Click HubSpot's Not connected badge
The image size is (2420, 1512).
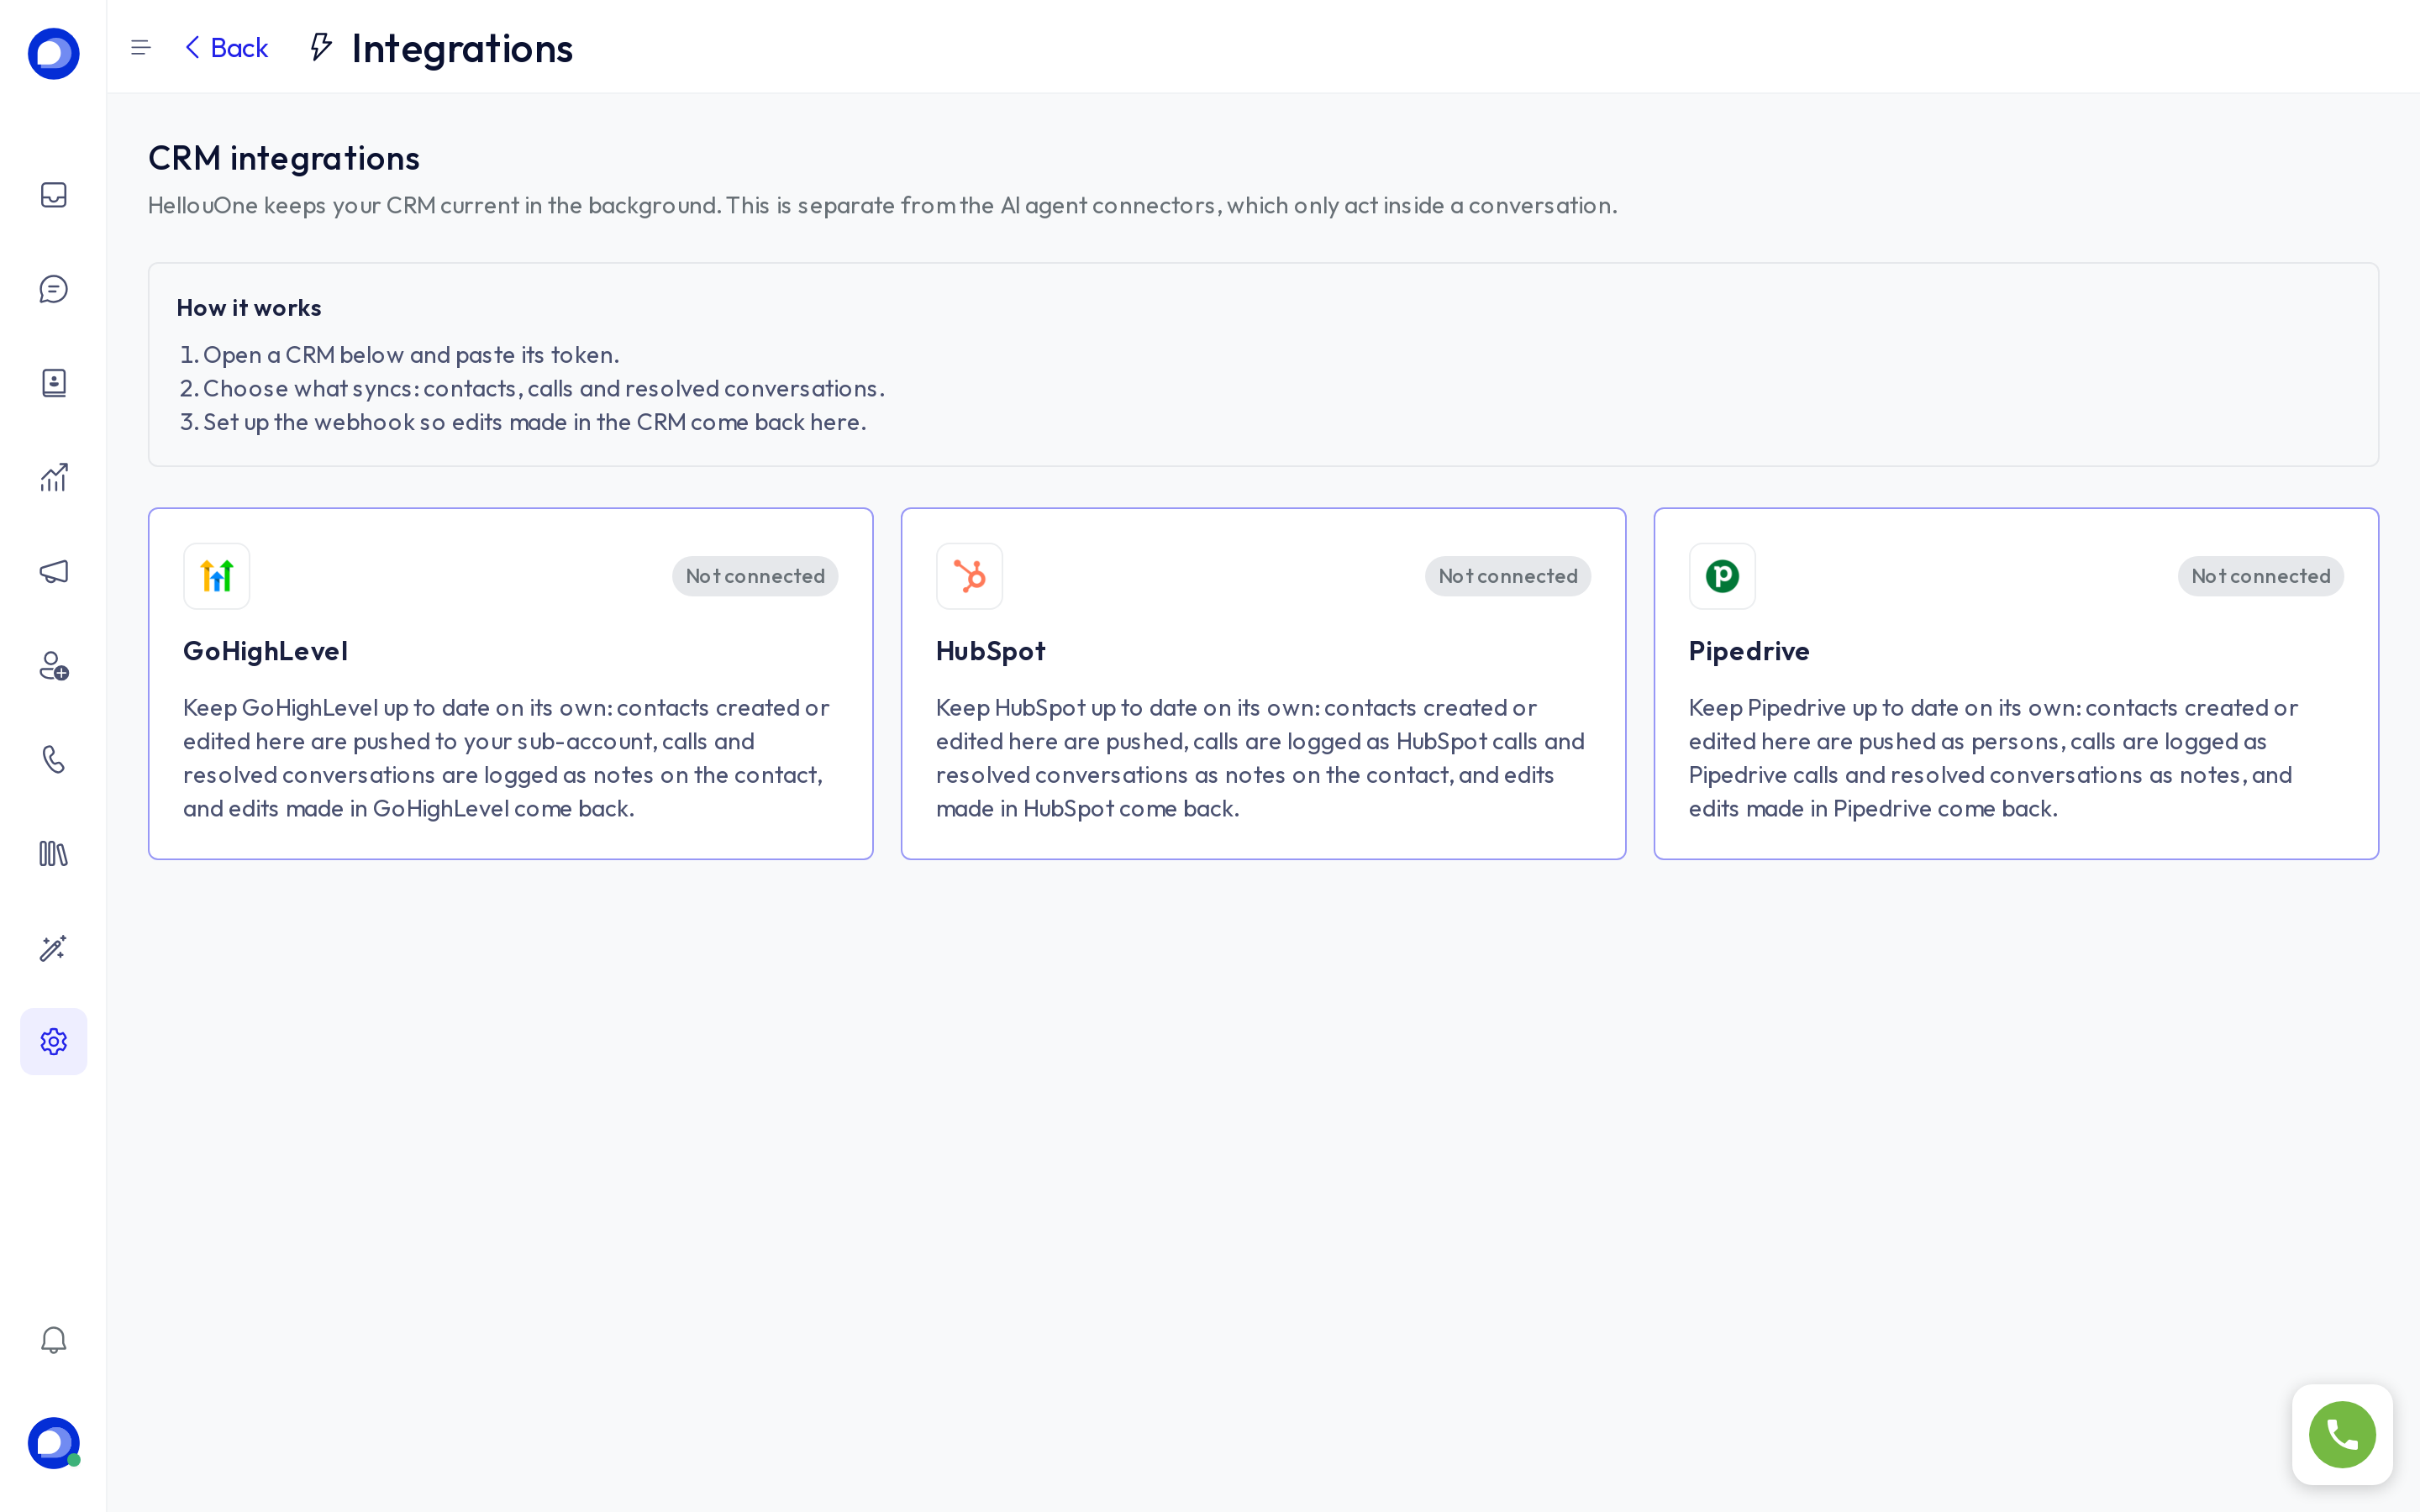pyautogui.click(x=1508, y=576)
